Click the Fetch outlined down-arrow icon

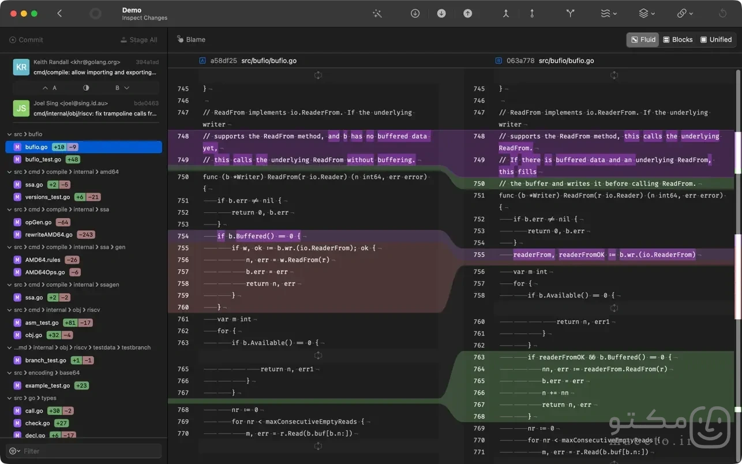click(x=415, y=13)
